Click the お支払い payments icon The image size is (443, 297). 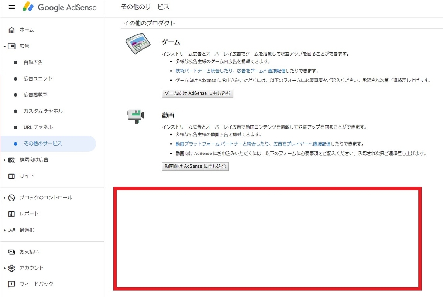(x=12, y=252)
